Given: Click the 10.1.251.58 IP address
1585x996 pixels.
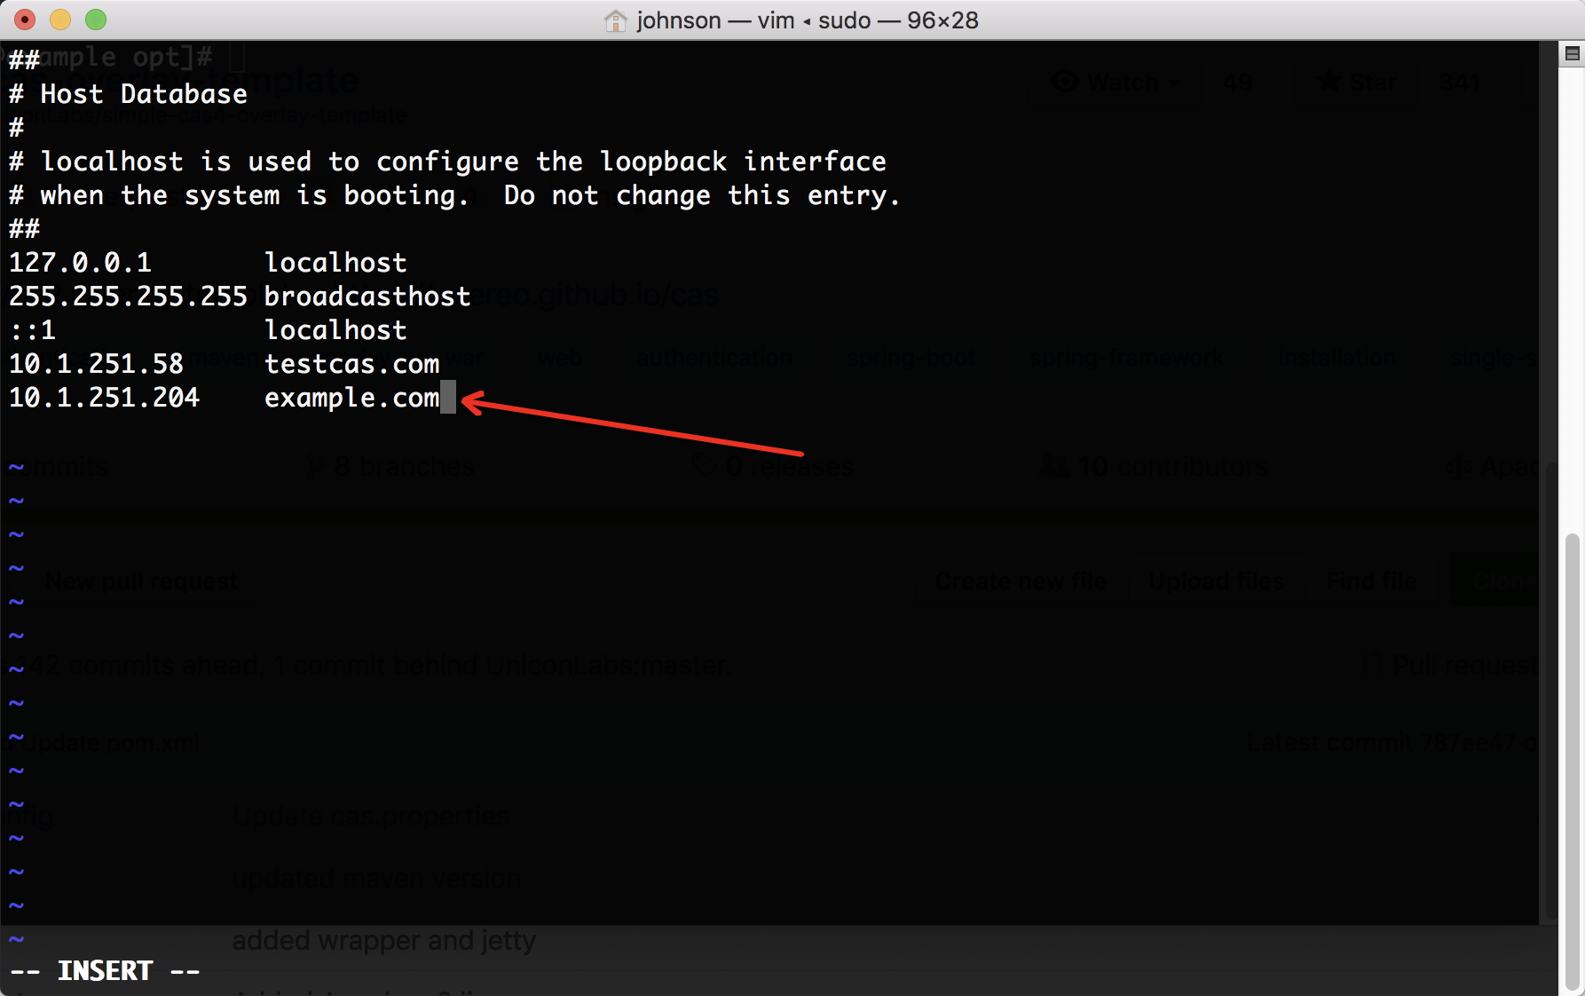Looking at the screenshot, I should (x=96, y=364).
